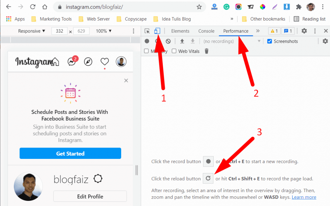Click the messages count badge

point(288,31)
